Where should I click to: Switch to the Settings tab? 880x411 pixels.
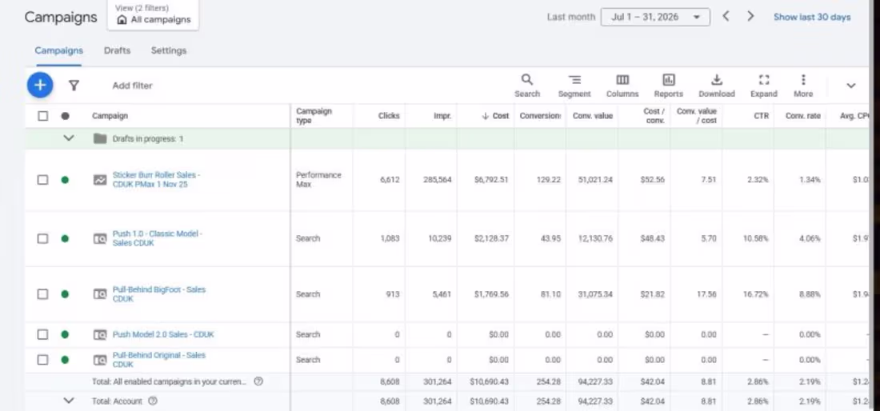[x=168, y=50]
